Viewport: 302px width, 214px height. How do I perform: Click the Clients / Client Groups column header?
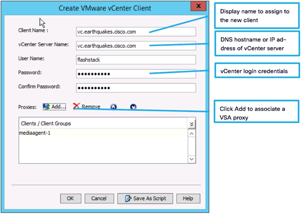(103, 123)
